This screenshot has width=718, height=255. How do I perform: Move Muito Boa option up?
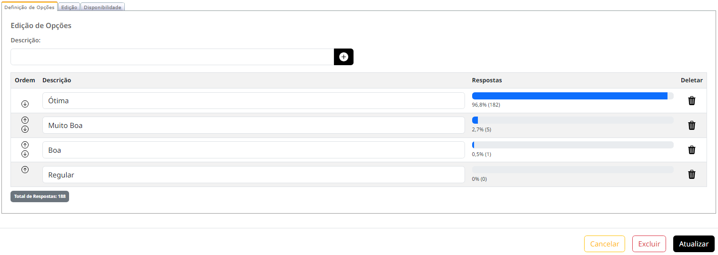(x=25, y=120)
